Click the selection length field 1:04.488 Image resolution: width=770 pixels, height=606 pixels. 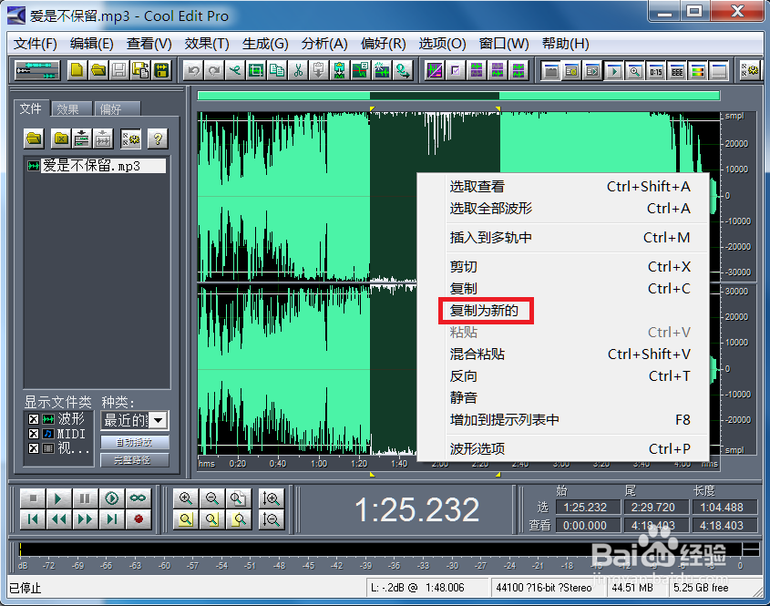pos(723,508)
